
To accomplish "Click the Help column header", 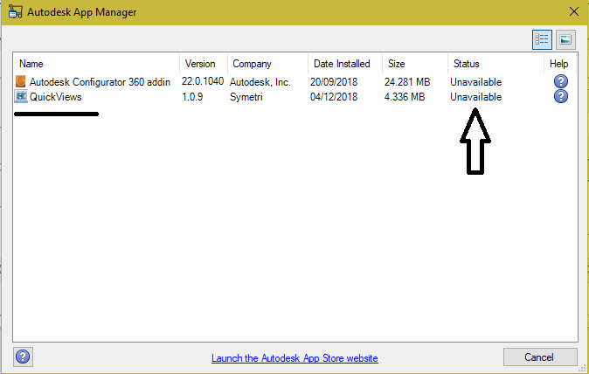I will 558,64.
